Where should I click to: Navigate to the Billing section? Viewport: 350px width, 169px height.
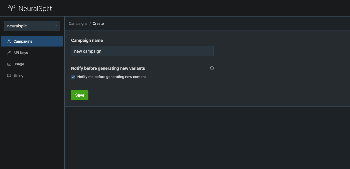[18, 75]
